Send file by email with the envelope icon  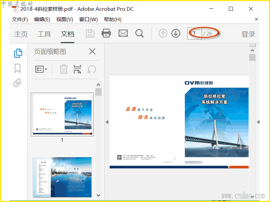pos(123,33)
